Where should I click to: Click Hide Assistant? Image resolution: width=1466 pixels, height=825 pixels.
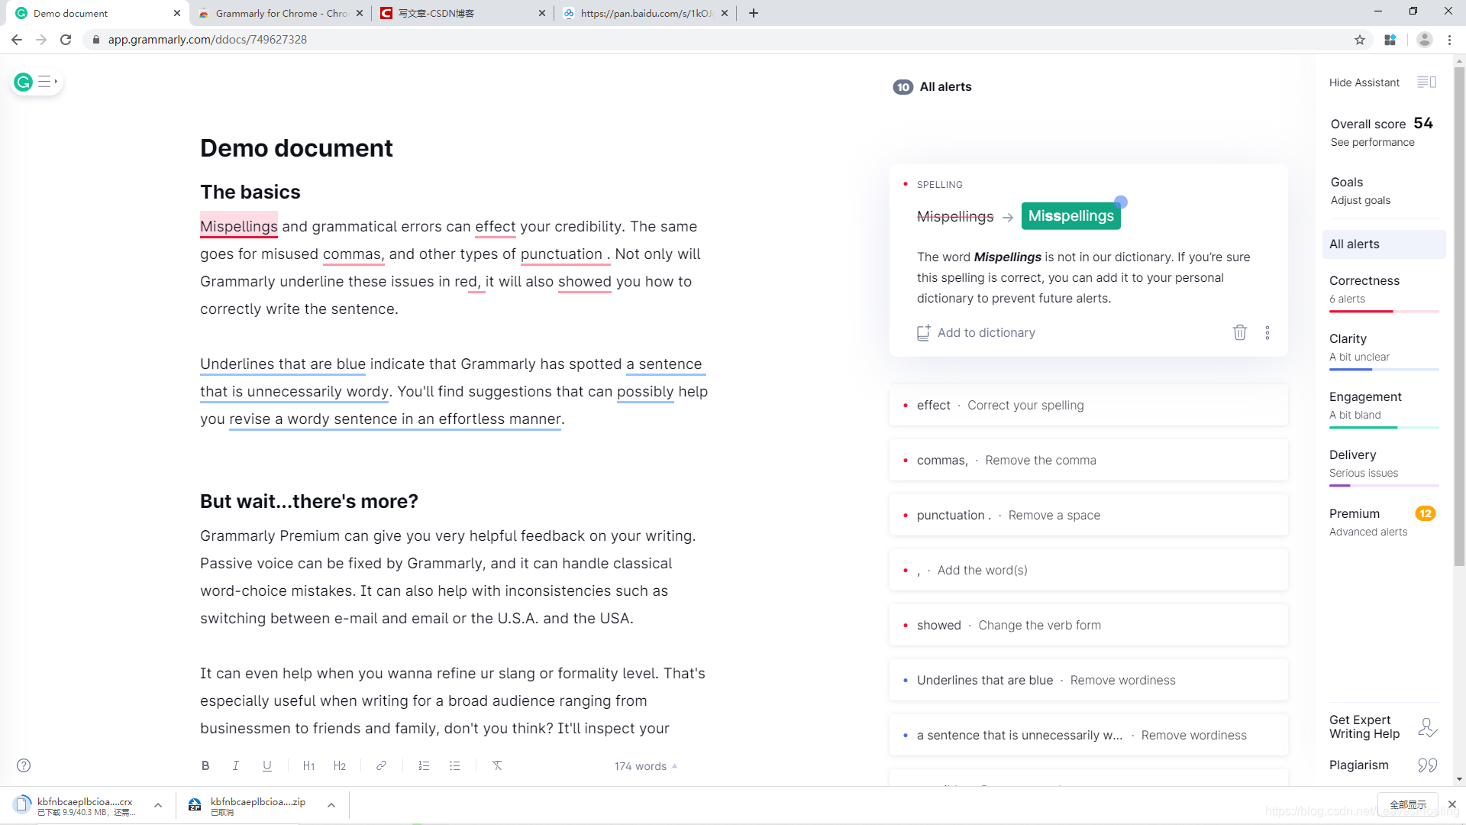(1364, 82)
